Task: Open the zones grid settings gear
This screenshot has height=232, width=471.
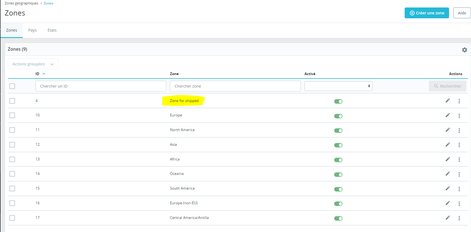Action: pyautogui.click(x=464, y=50)
